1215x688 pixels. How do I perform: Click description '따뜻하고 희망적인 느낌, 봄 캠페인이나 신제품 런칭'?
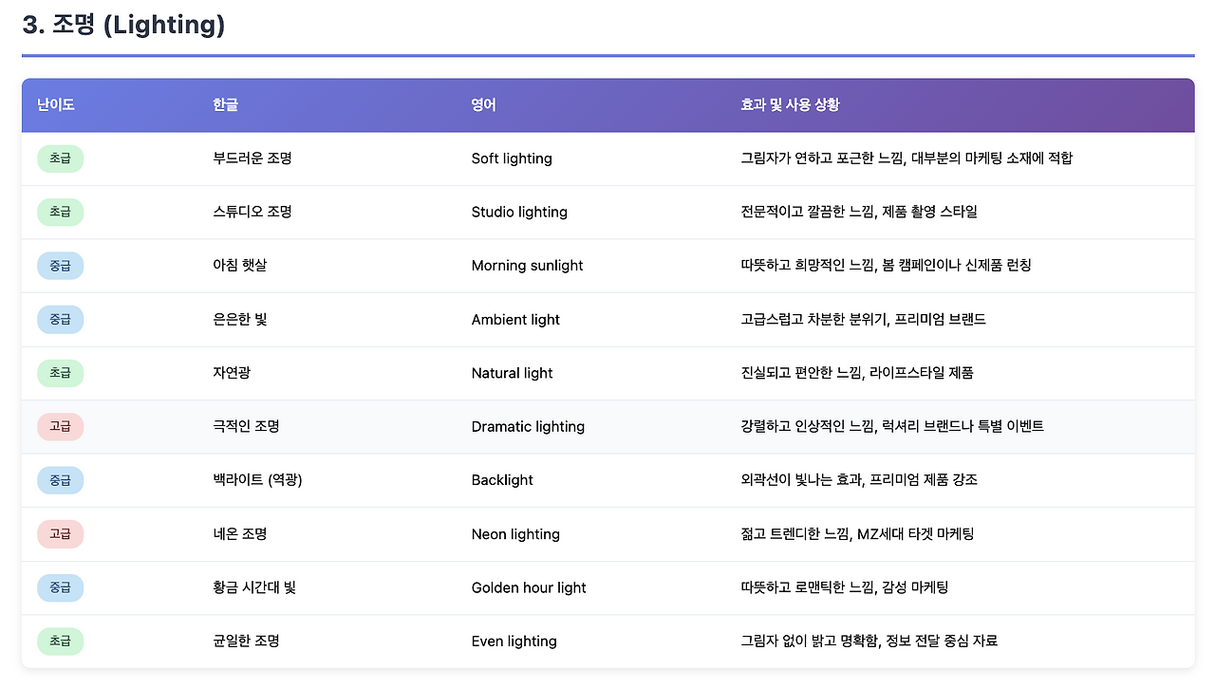(886, 266)
